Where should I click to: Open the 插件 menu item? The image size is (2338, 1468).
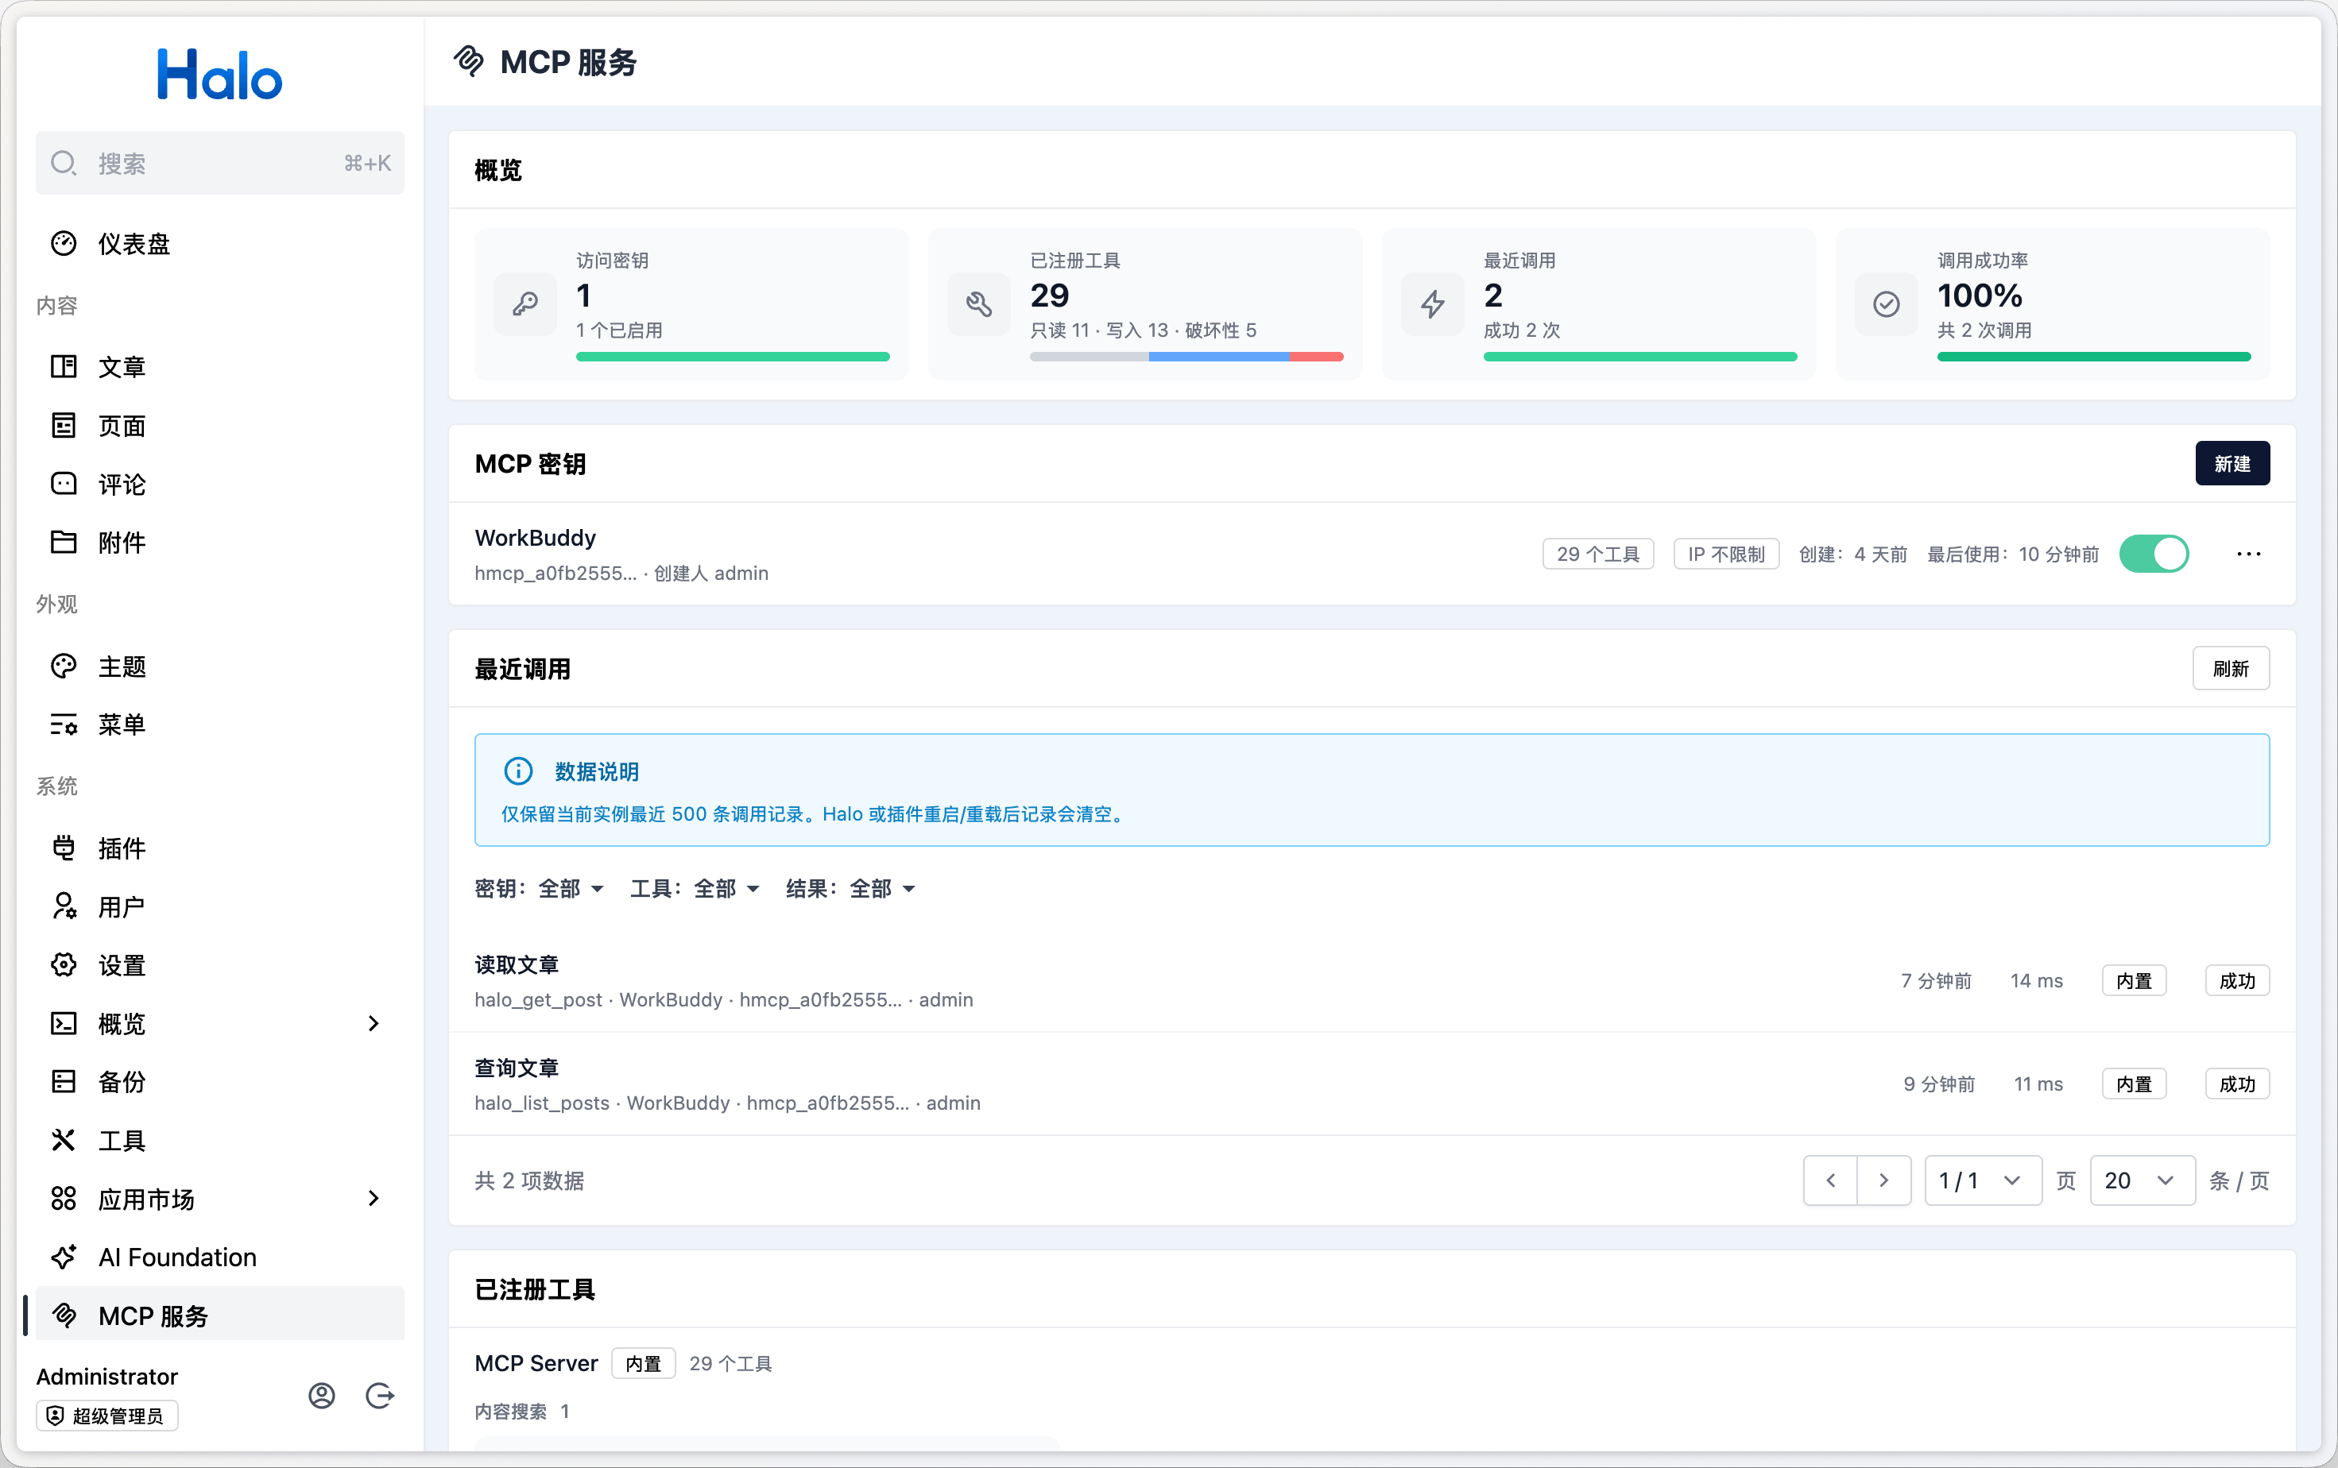(x=219, y=848)
